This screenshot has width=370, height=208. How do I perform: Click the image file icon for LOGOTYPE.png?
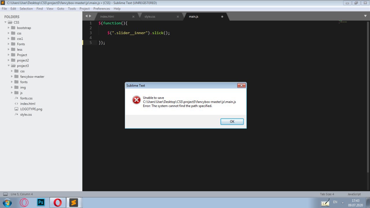(x=16, y=109)
